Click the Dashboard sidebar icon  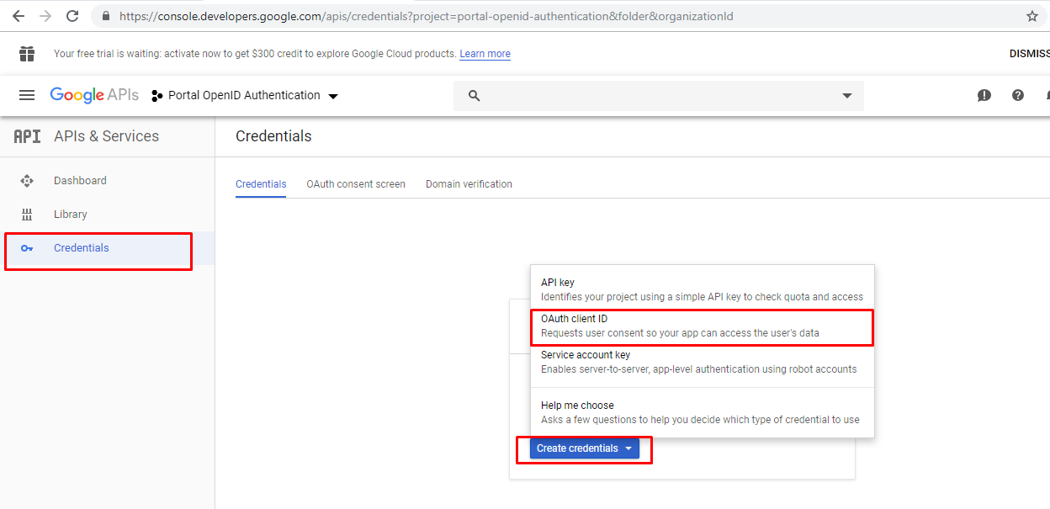click(27, 181)
